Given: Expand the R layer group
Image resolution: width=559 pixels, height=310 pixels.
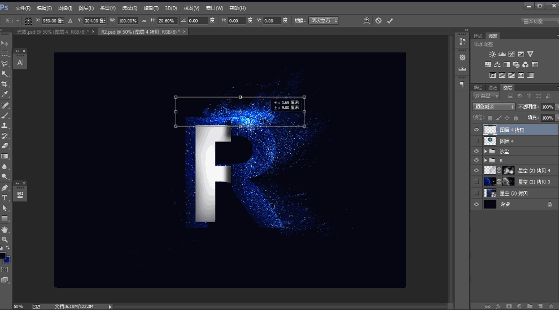Looking at the screenshot, I should point(486,160).
